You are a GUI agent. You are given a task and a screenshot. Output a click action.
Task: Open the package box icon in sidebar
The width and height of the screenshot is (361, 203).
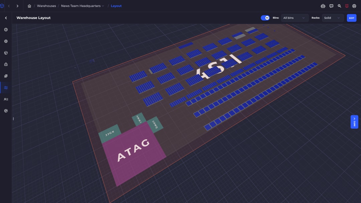click(x=6, y=111)
